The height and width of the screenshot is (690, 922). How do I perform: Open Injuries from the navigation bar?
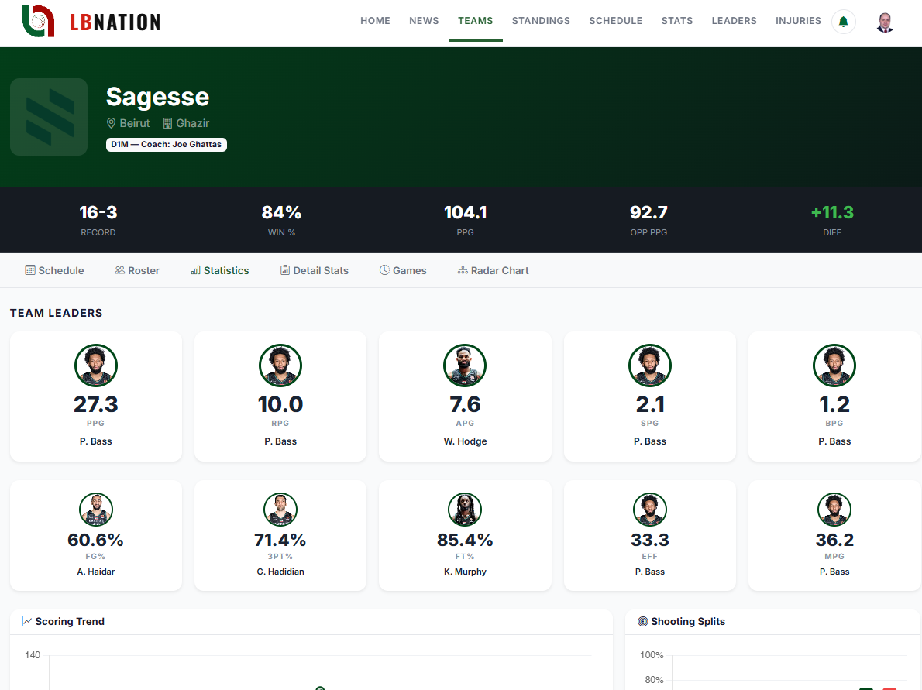(x=798, y=21)
